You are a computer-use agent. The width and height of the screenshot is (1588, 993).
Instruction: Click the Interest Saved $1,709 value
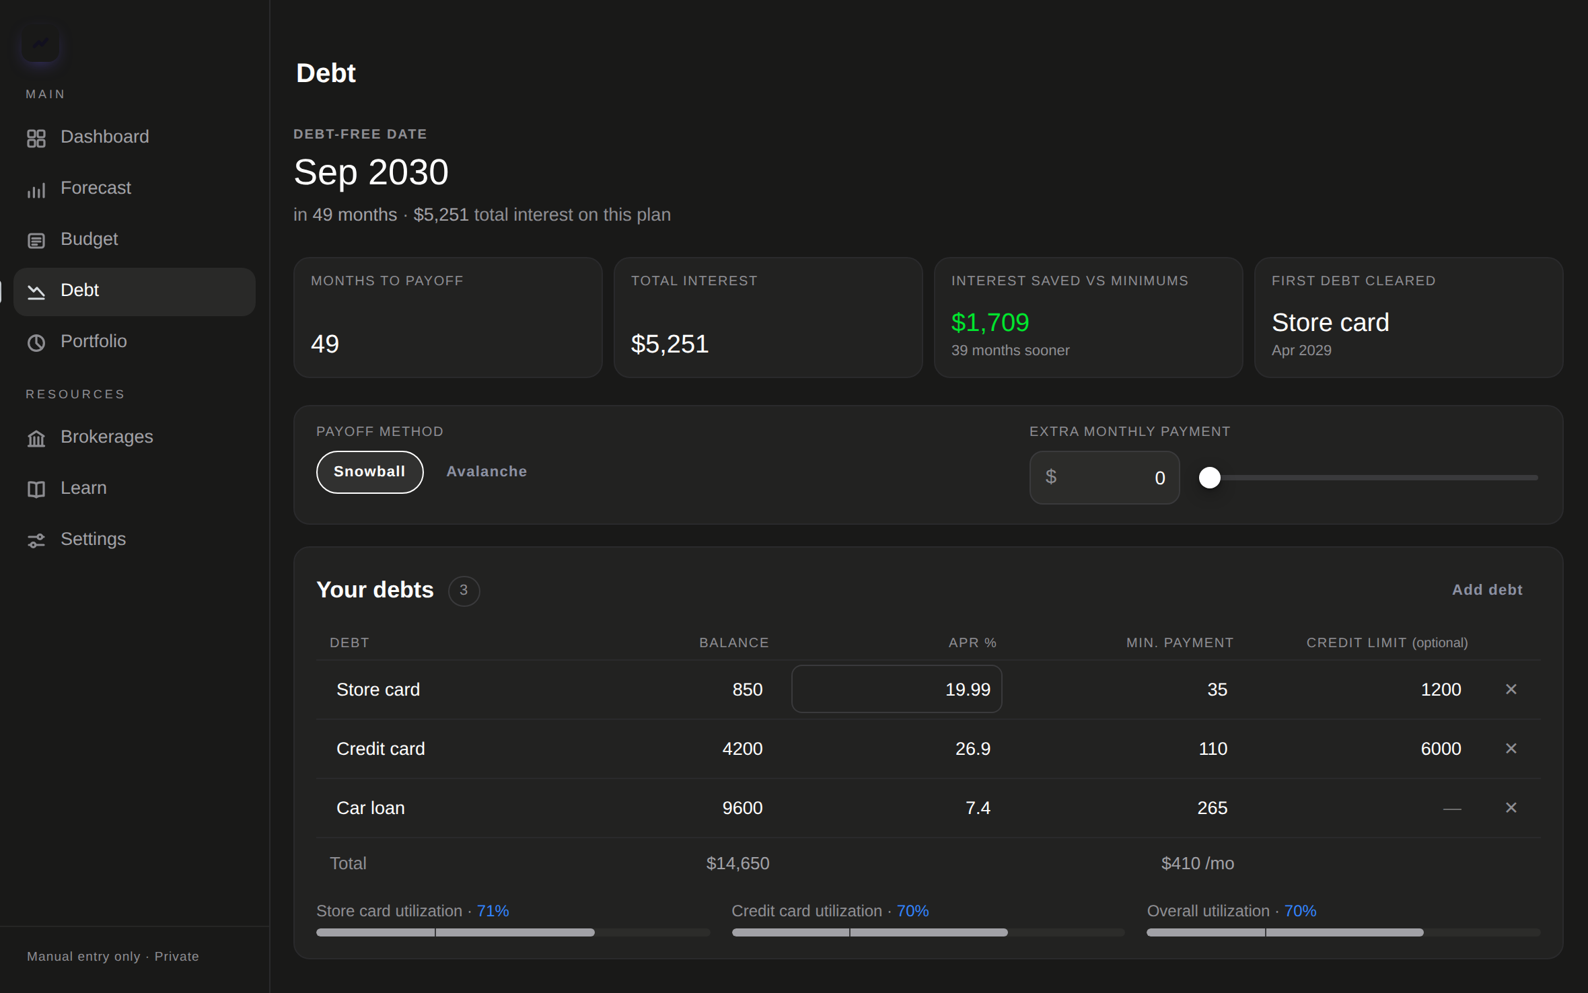point(990,323)
